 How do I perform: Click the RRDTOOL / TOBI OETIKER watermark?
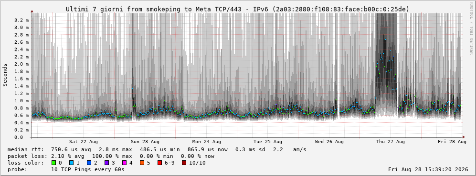[471, 29]
